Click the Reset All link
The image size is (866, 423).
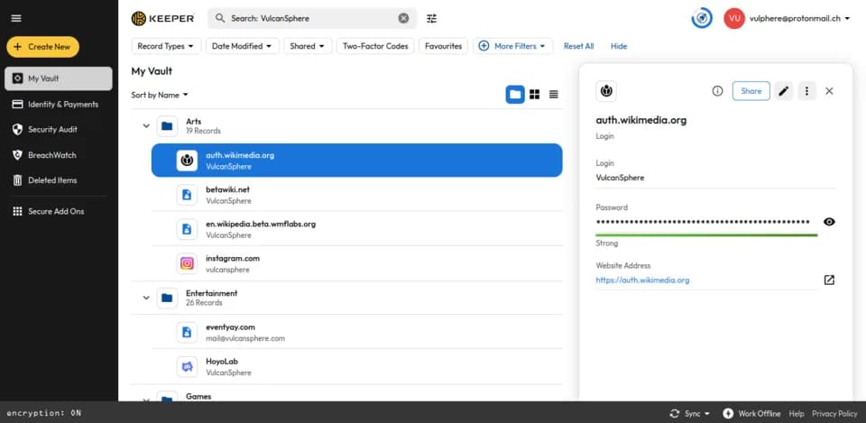(x=578, y=46)
